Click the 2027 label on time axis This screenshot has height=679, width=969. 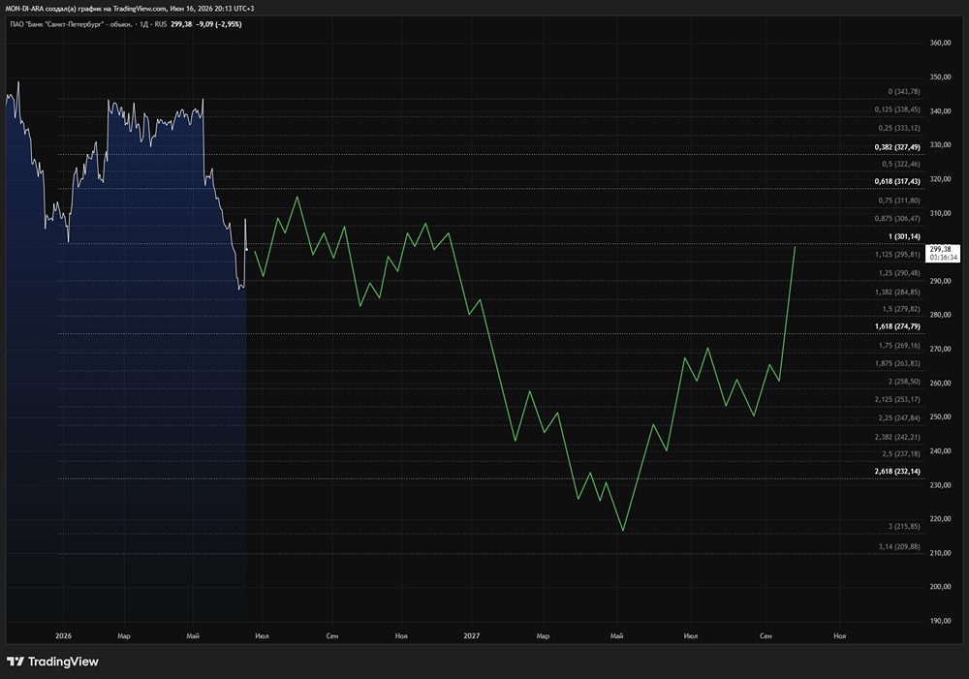pyautogui.click(x=472, y=635)
